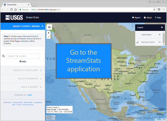167x121 pixels.
Task: Toggle the National Layers checkbox
Action: [138, 42]
